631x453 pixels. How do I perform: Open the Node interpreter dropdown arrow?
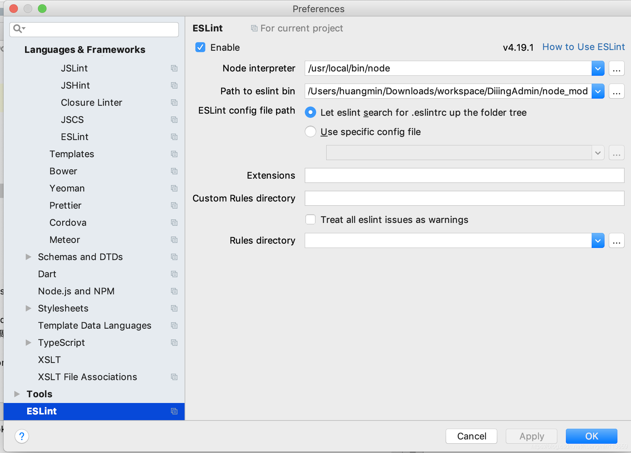coord(598,68)
